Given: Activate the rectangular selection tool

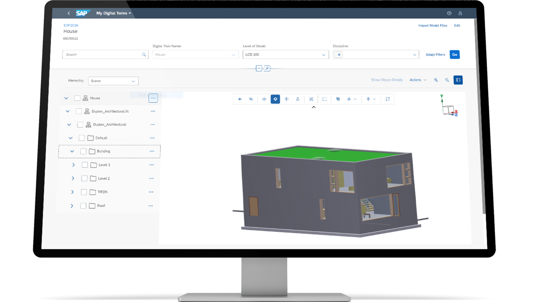Looking at the screenshot, I should pos(324,99).
